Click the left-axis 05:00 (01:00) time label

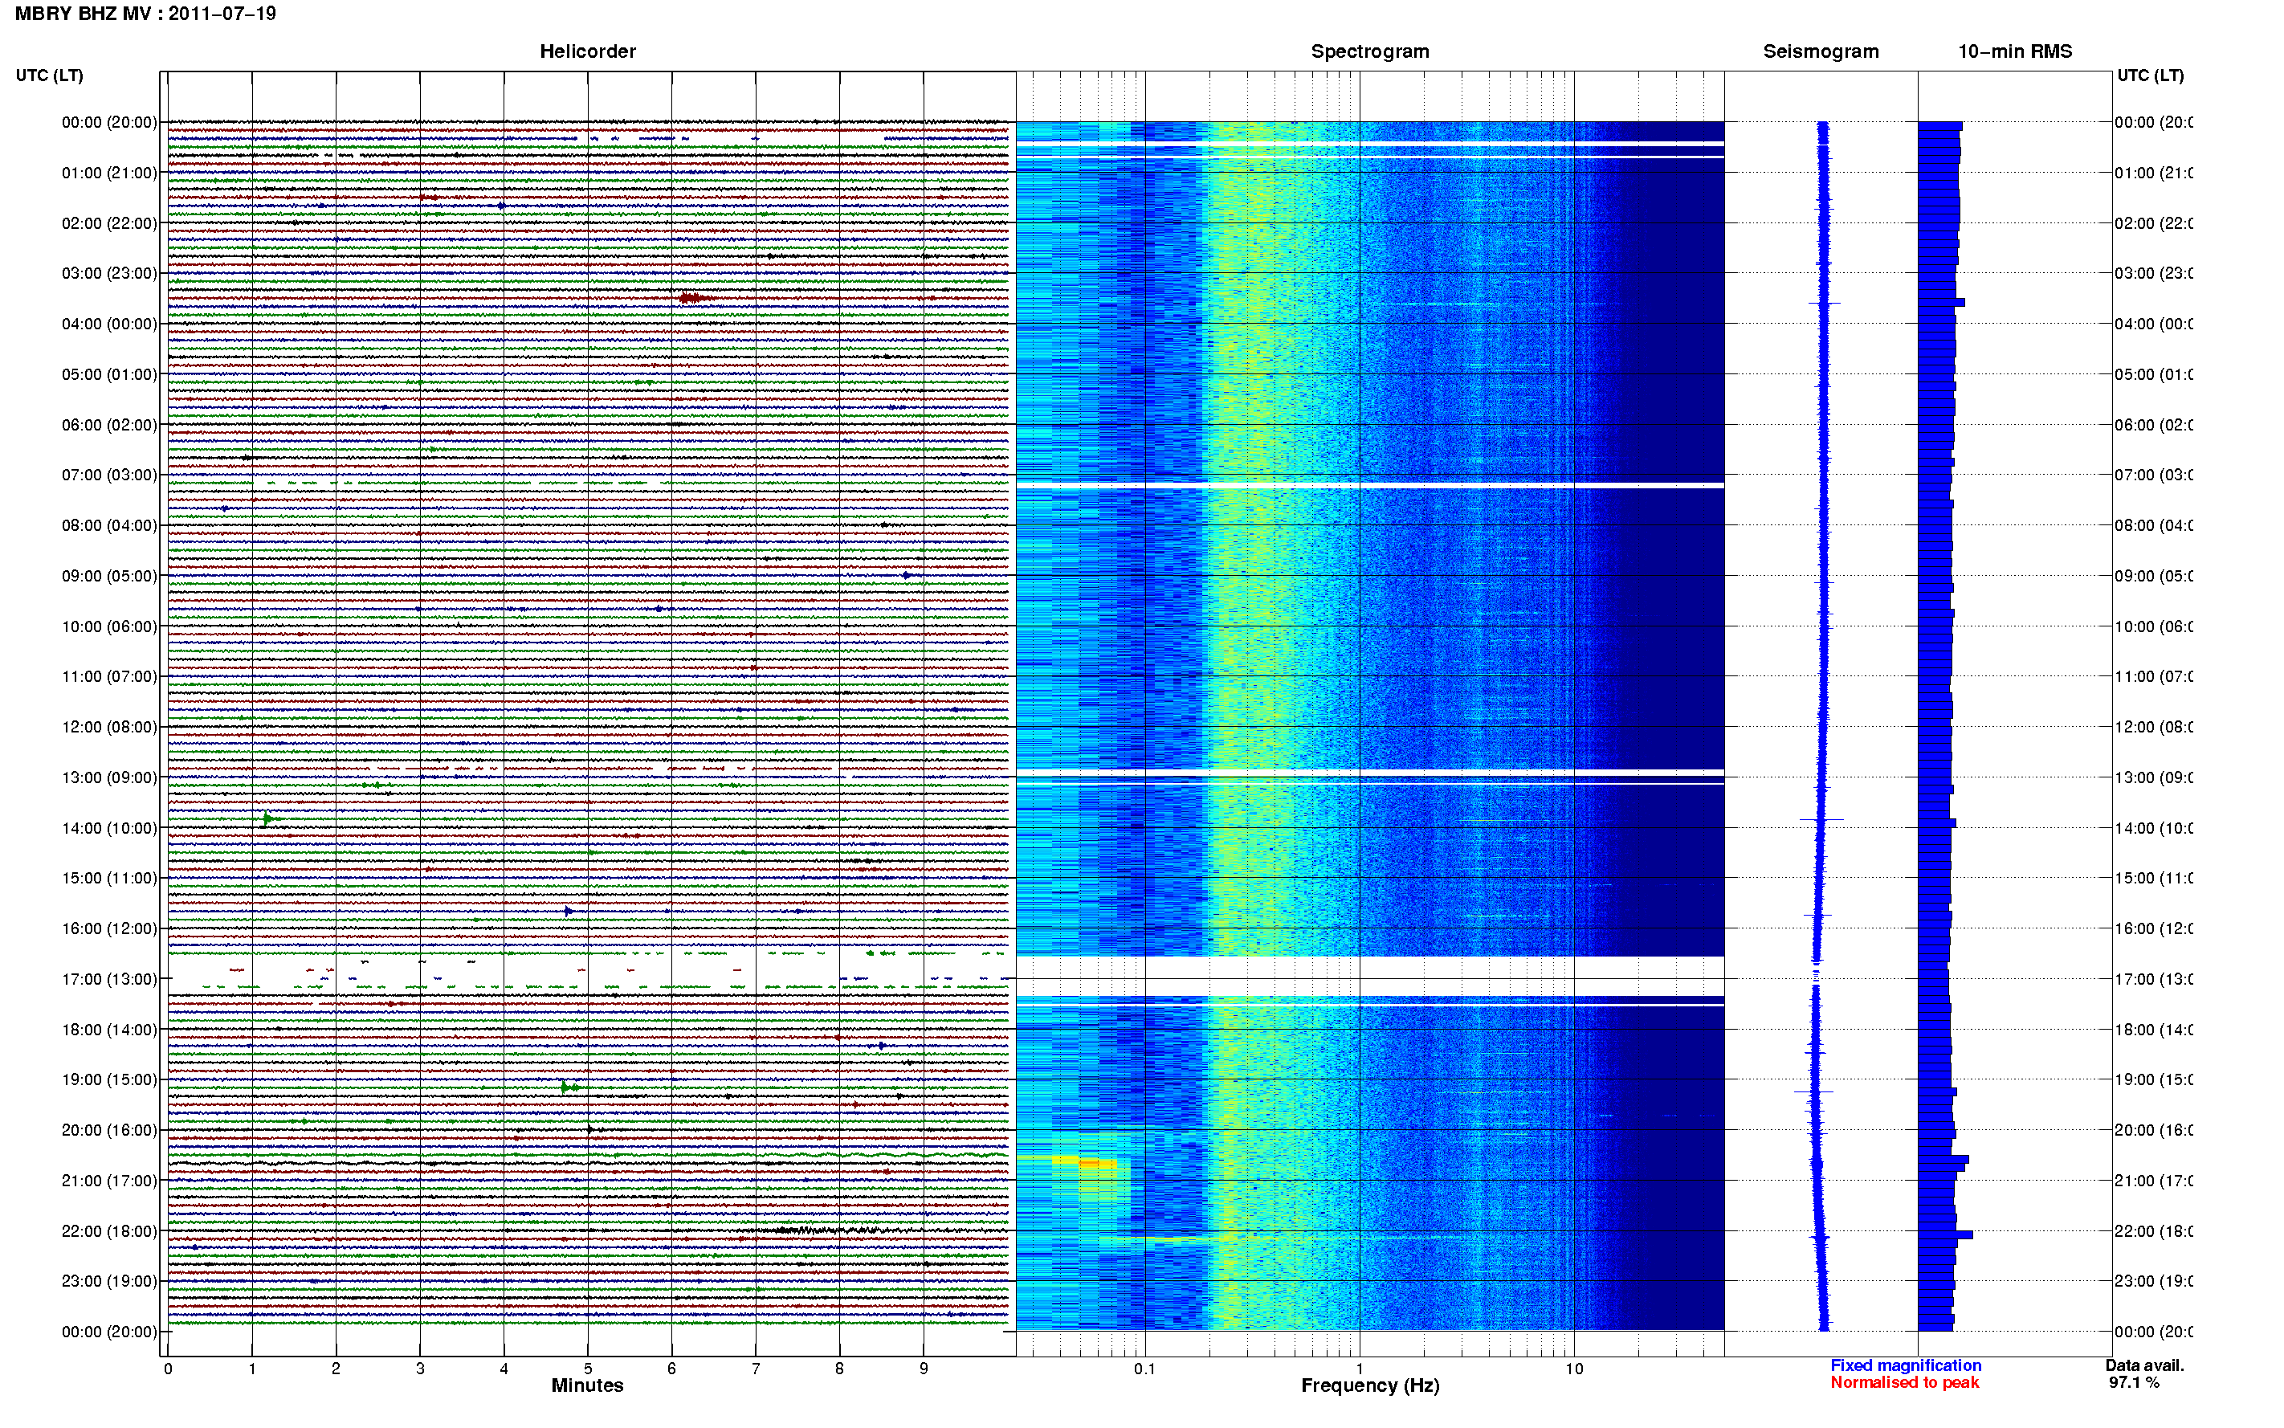click(109, 374)
